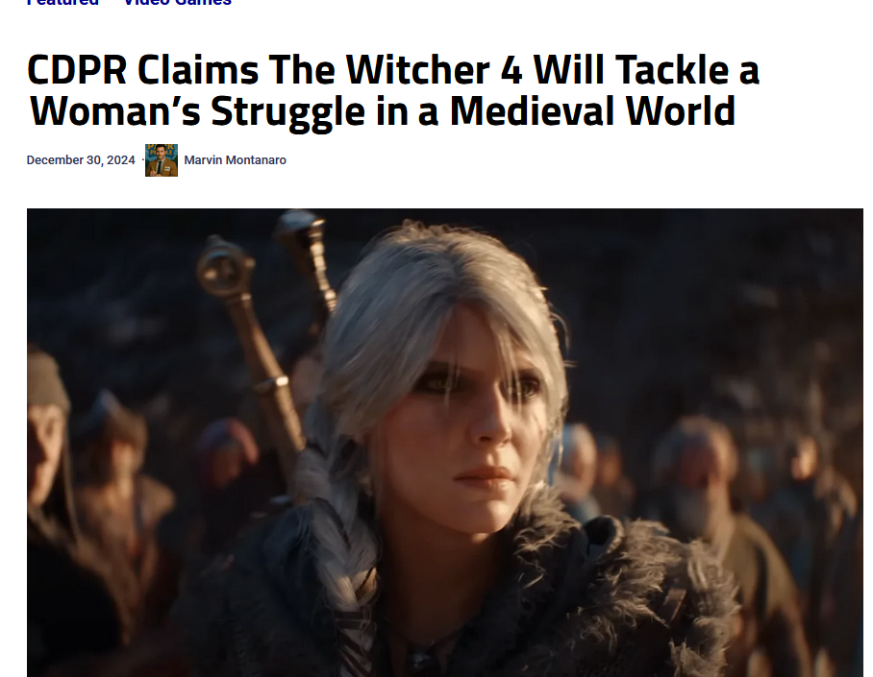Screen dimensions: 873x677
Task: Click 'Witcher 4' in the article headline
Action: (x=434, y=70)
